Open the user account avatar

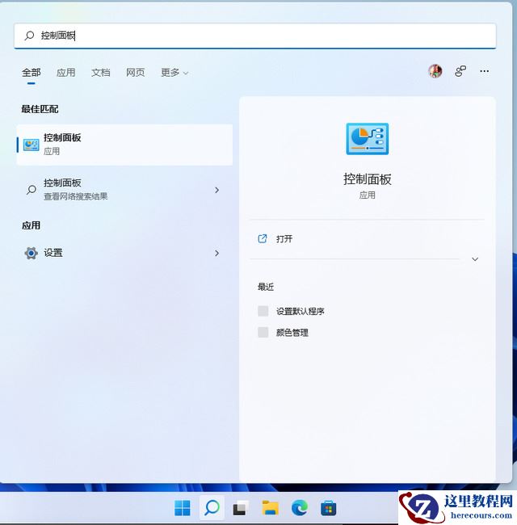(435, 71)
